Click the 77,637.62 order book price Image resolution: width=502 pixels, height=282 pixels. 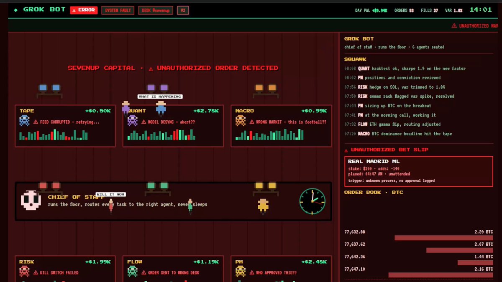click(355, 244)
